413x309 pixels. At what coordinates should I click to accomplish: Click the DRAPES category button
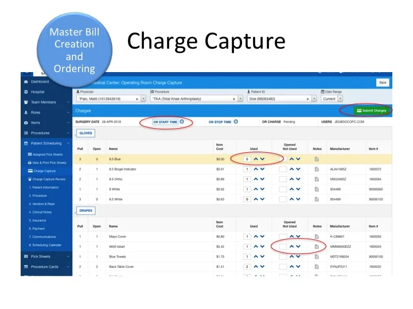tap(85, 211)
